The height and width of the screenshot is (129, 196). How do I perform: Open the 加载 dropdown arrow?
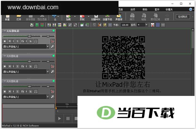click(x=75, y=16)
